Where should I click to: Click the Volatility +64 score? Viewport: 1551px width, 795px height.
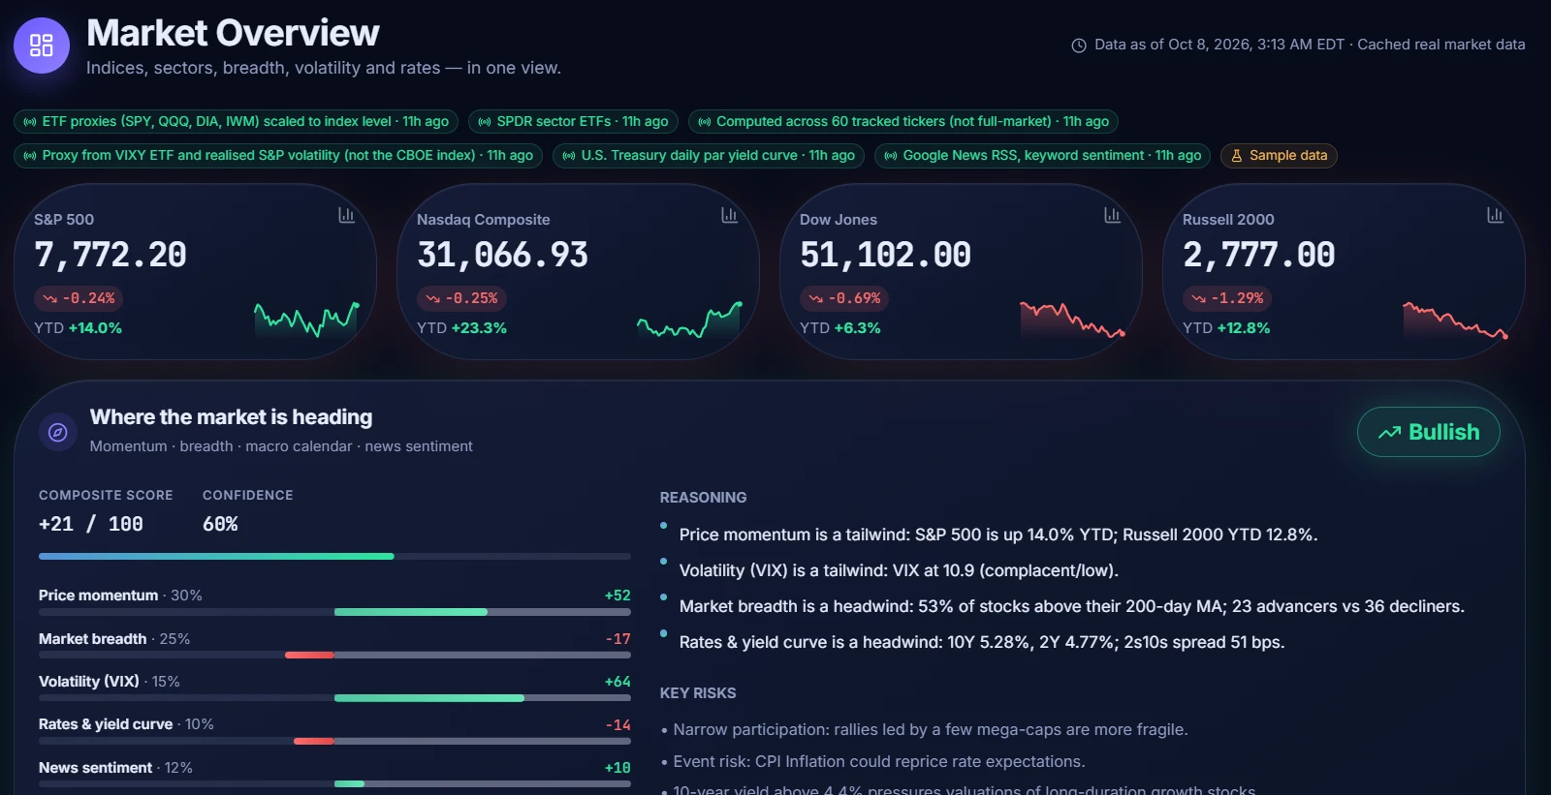(x=617, y=682)
